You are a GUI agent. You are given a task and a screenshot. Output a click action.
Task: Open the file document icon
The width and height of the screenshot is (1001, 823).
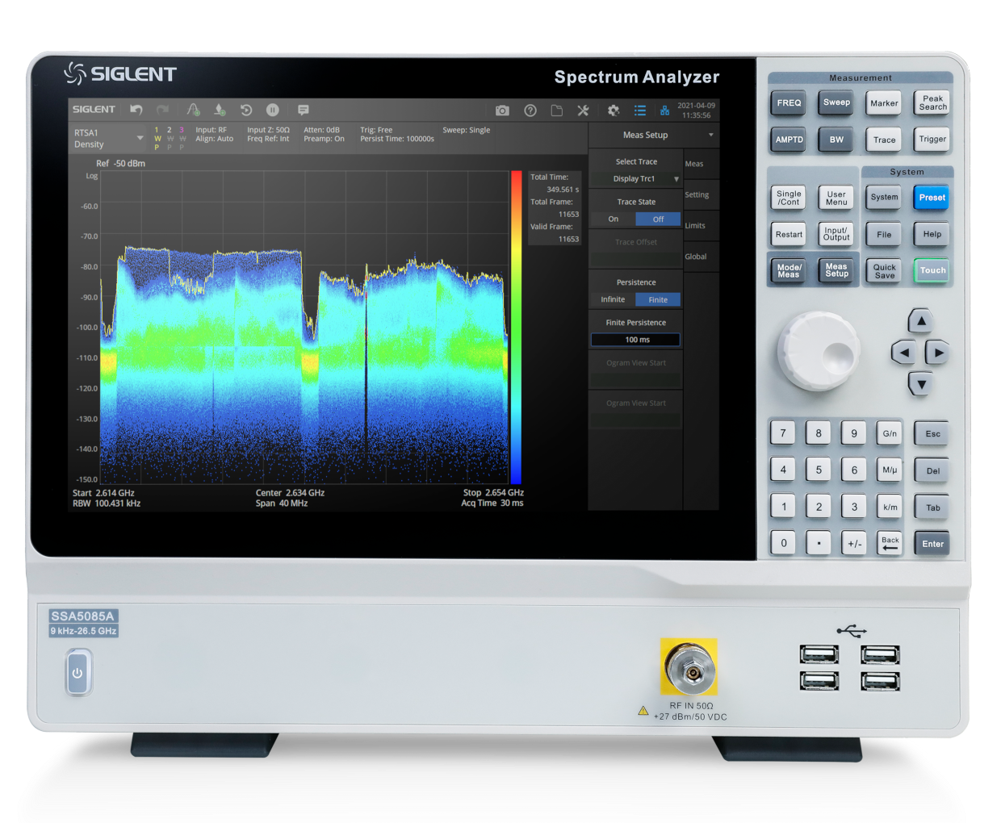[557, 111]
